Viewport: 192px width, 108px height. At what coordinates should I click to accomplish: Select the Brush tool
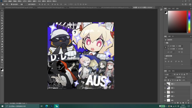tap(2, 31)
